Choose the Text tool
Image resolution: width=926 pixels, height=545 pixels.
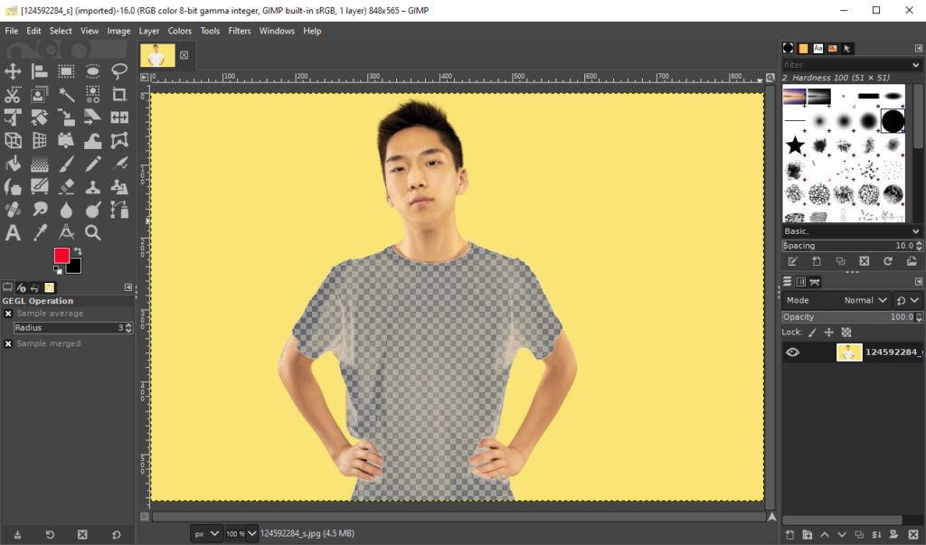13,232
